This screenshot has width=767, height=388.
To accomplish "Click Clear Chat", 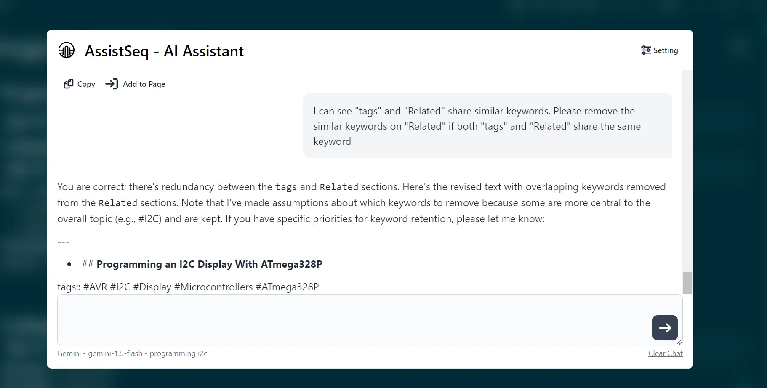I will pyautogui.click(x=666, y=353).
